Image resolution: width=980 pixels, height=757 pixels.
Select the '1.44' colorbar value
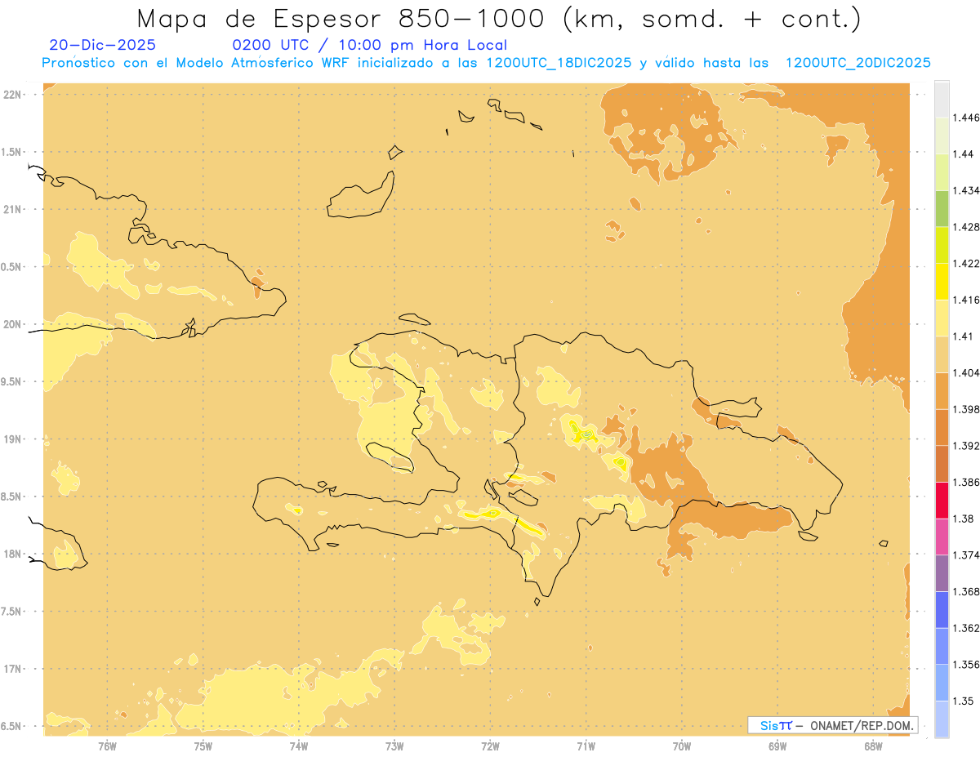964,154
